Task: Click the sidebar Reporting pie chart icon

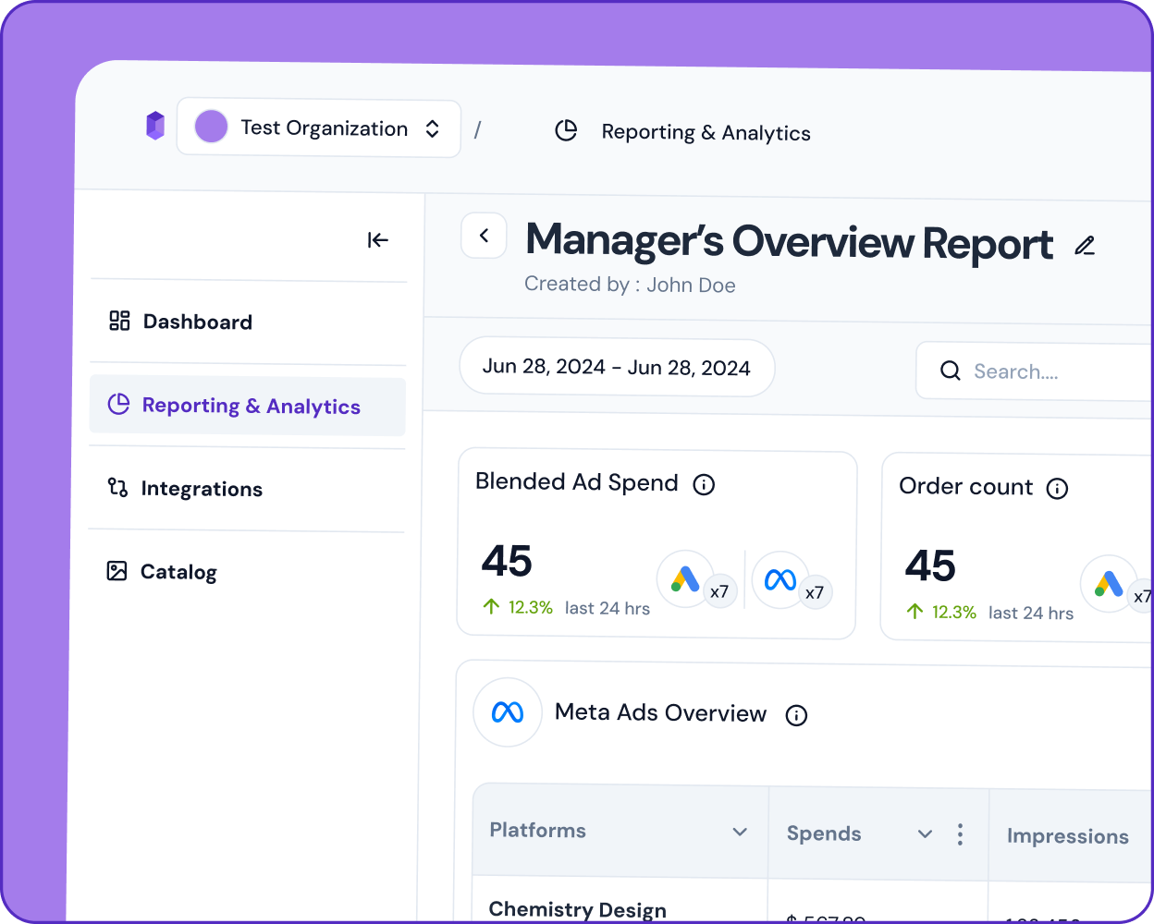Action: point(118,404)
